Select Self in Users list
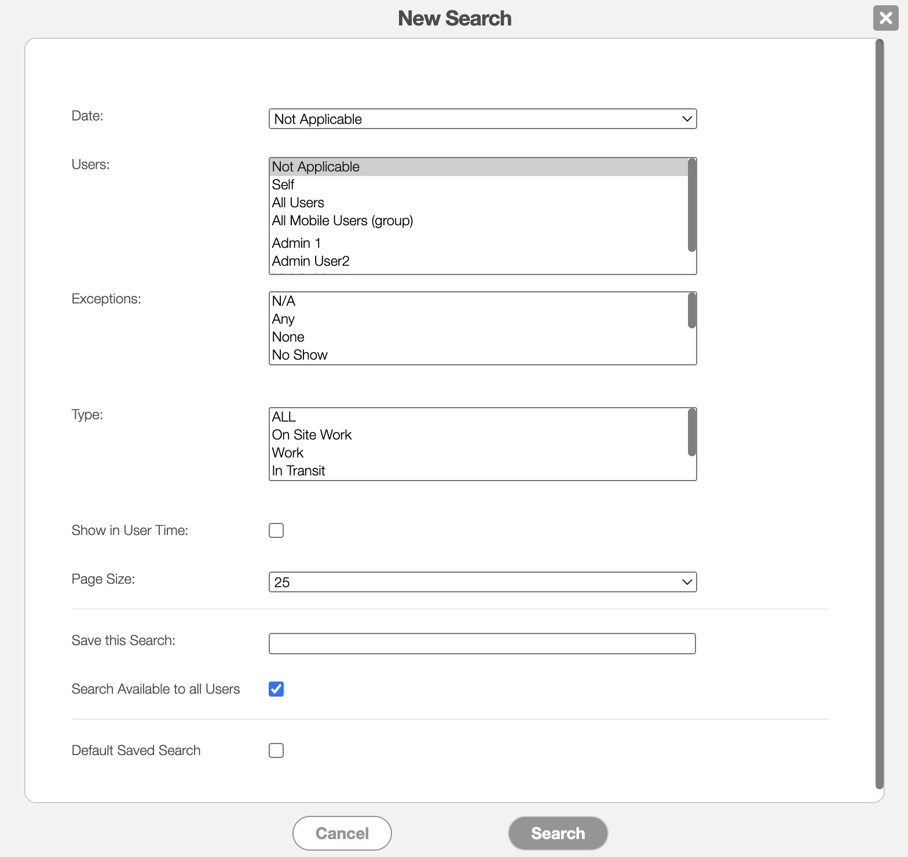The image size is (908, 857). click(283, 185)
